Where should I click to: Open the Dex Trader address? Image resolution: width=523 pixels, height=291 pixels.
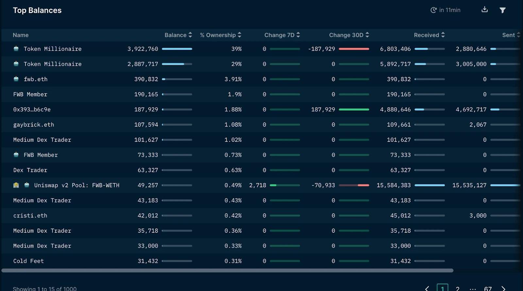click(x=30, y=170)
